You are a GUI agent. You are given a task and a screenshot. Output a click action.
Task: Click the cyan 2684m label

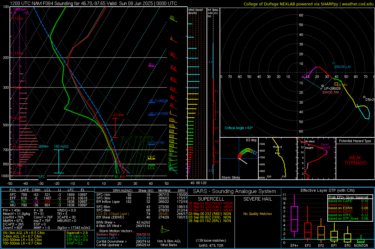pyautogui.click(x=43, y=146)
